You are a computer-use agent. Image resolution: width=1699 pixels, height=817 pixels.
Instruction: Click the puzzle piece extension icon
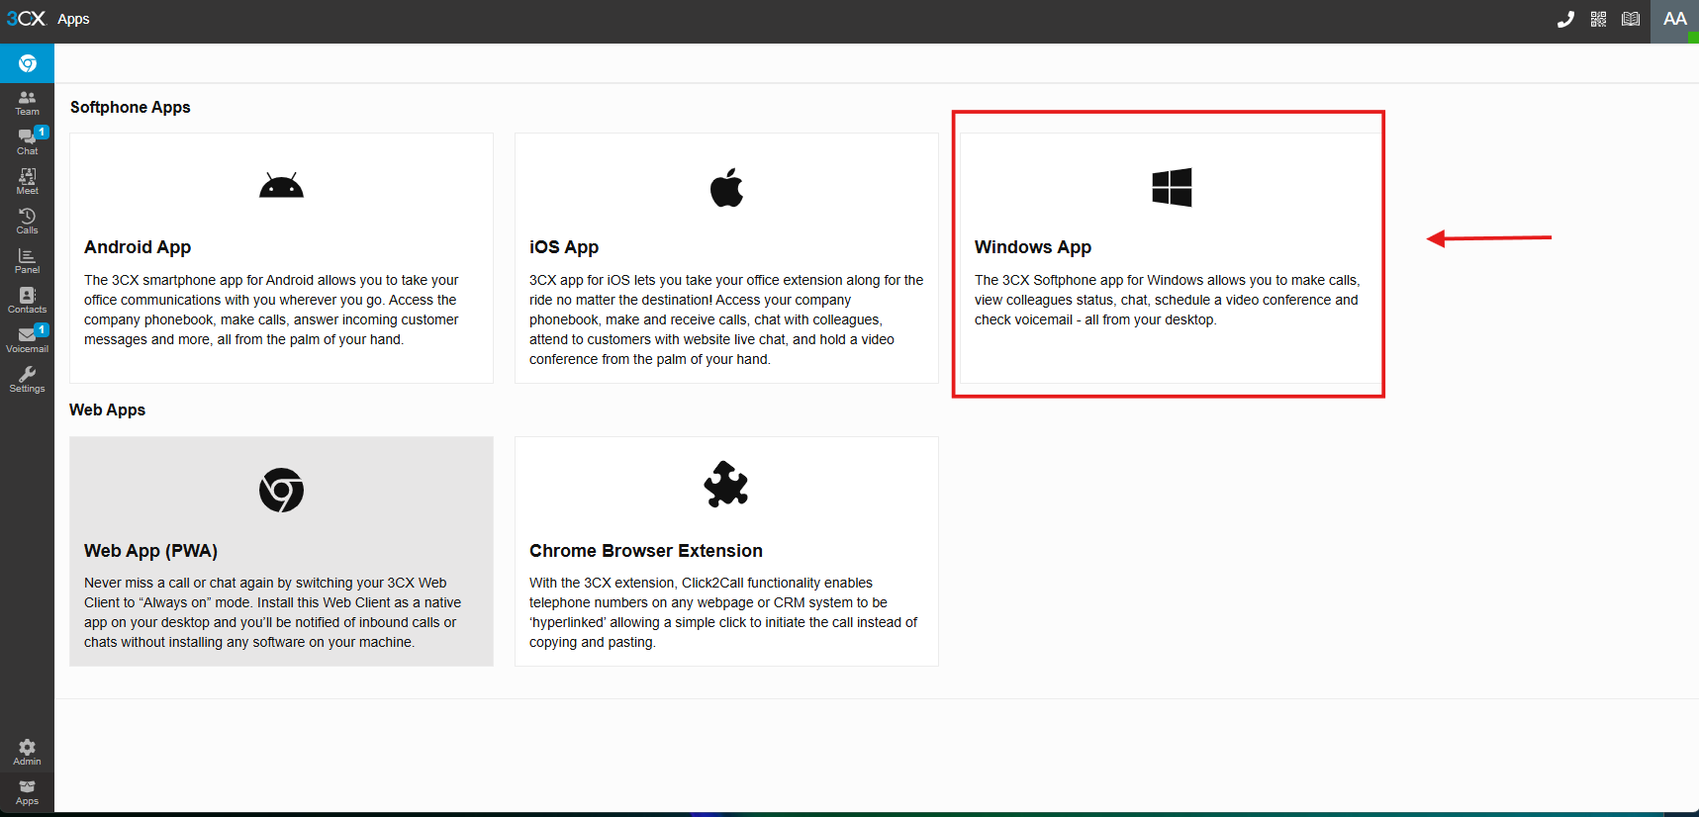point(726,484)
